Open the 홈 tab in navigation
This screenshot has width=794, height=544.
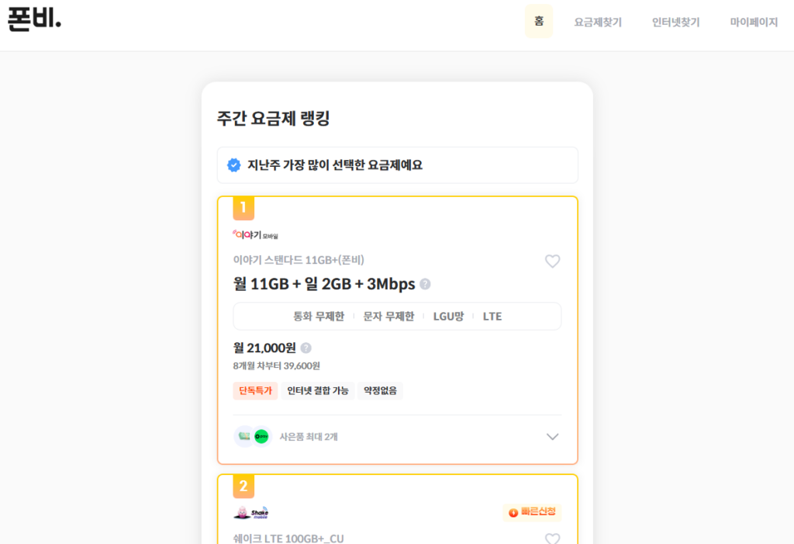[539, 22]
